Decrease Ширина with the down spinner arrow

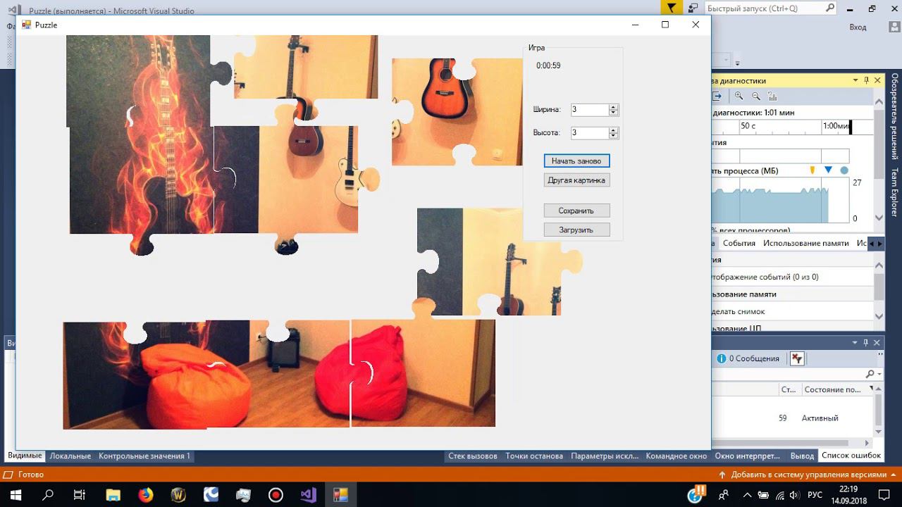pos(614,113)
